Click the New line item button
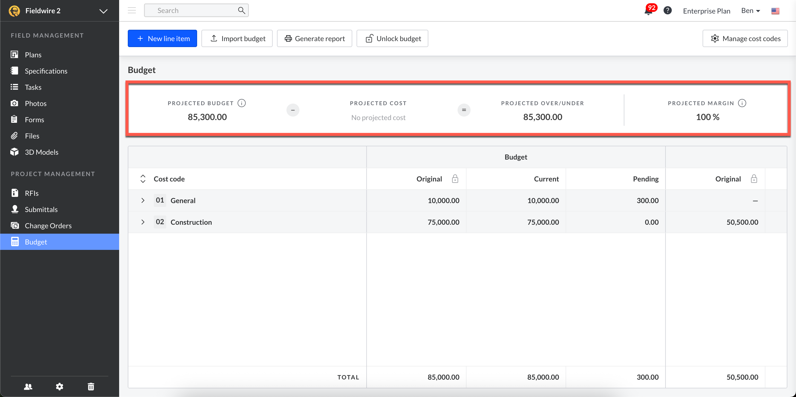Screen dimensions: 796x397 pyautogui.click(x=162, y=39)
